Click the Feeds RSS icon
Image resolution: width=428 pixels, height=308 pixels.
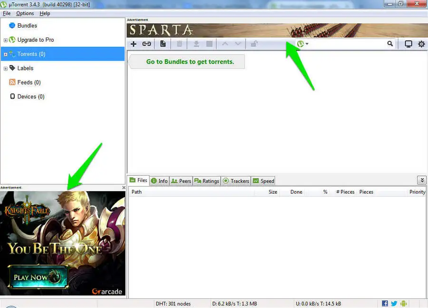coord(12,82)
